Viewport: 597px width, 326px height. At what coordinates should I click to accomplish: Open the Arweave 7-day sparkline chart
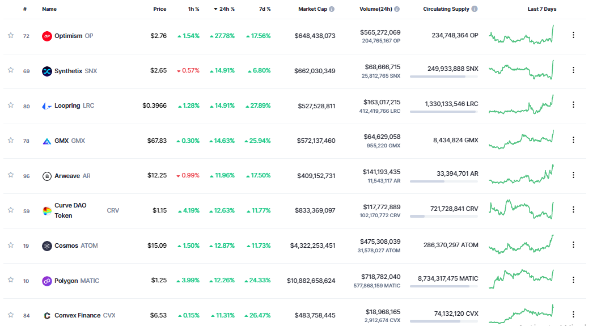coord(522,175)
